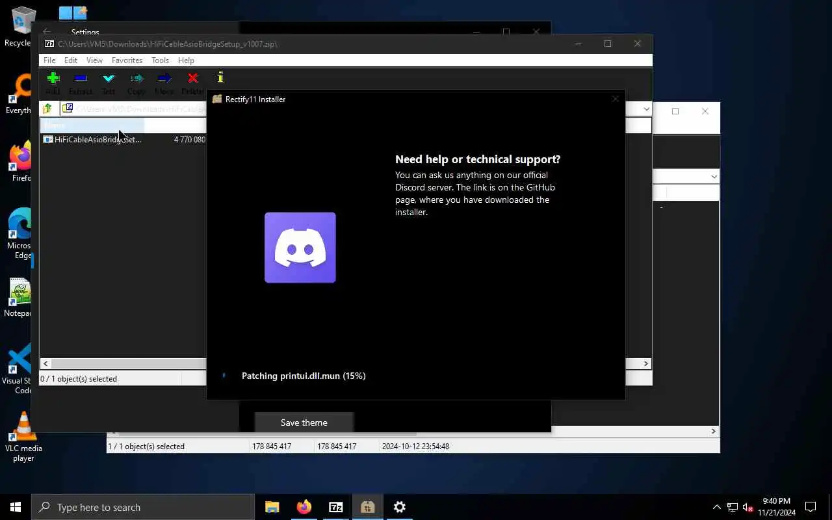Viewport: 832px width, 520px height.
Task: Click the Add toolbar icon in 7-Zip
Action: click(x=53, y=79)
